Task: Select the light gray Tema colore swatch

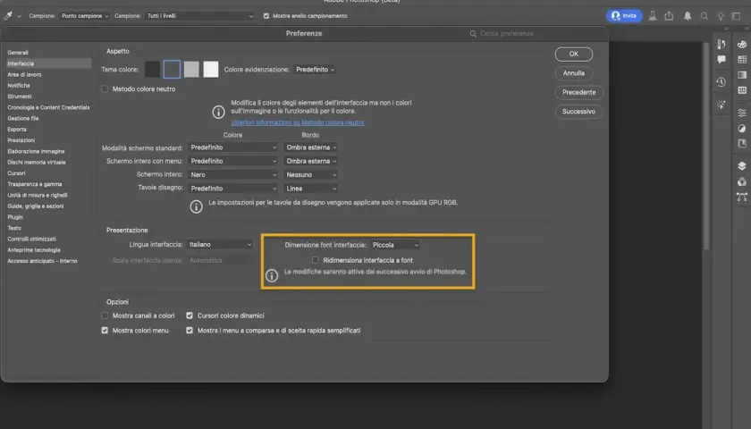Action: coord(191,70)
